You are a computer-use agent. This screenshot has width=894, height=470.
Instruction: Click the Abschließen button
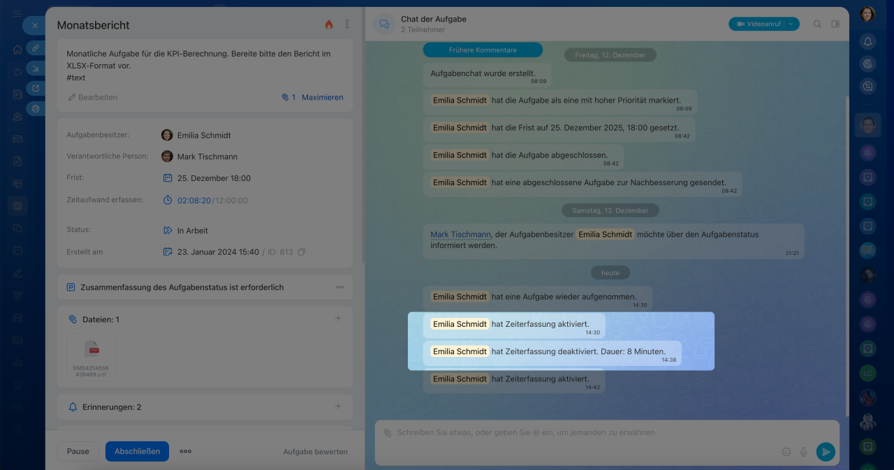click(137, 451)
